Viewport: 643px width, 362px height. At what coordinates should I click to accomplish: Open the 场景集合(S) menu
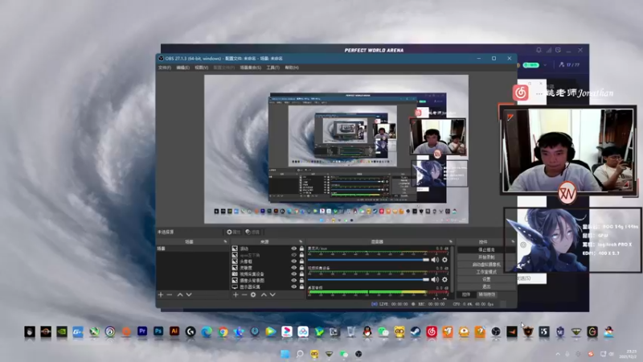pos(251,68)
